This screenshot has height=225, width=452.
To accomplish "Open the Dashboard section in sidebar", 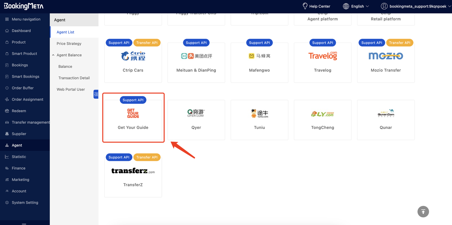I will pyautogui.click(x=21, y=31).
